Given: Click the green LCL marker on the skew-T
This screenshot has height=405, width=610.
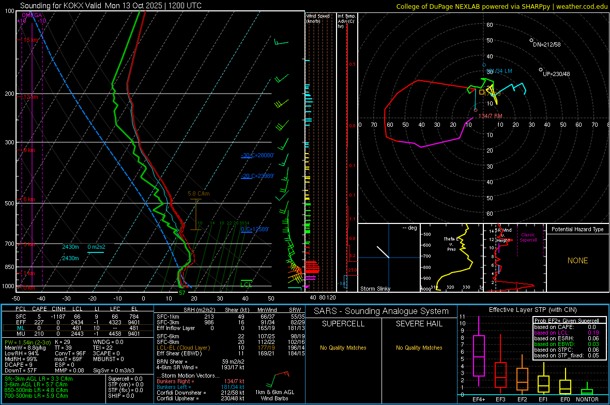Looking at the screenshot, I should 246,284.
